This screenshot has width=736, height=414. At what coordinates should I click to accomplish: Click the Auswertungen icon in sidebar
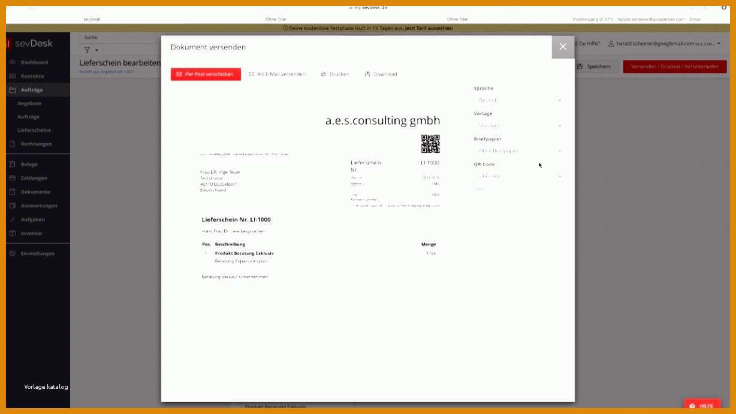tap(13, 206)
